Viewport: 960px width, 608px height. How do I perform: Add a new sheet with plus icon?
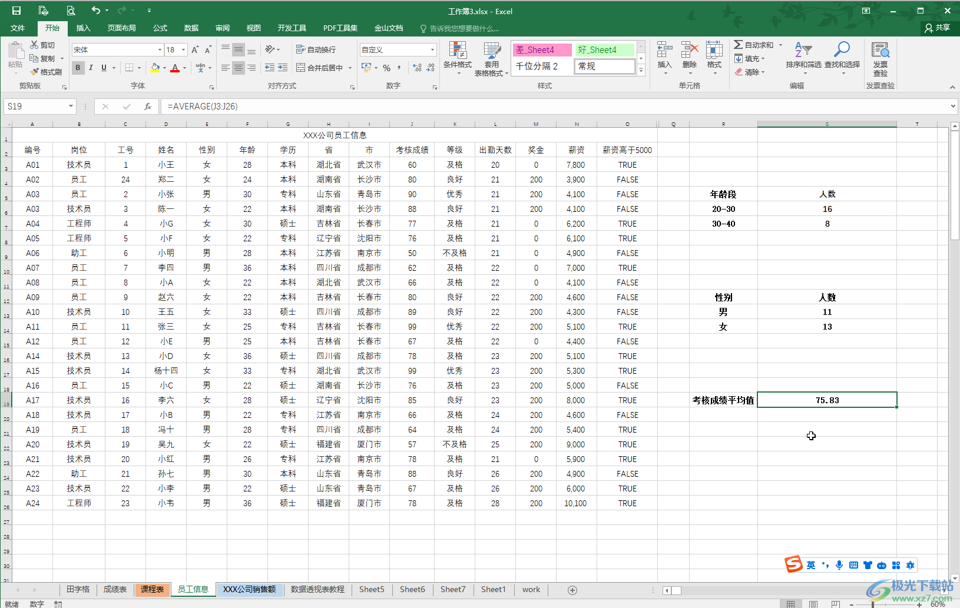572,590
